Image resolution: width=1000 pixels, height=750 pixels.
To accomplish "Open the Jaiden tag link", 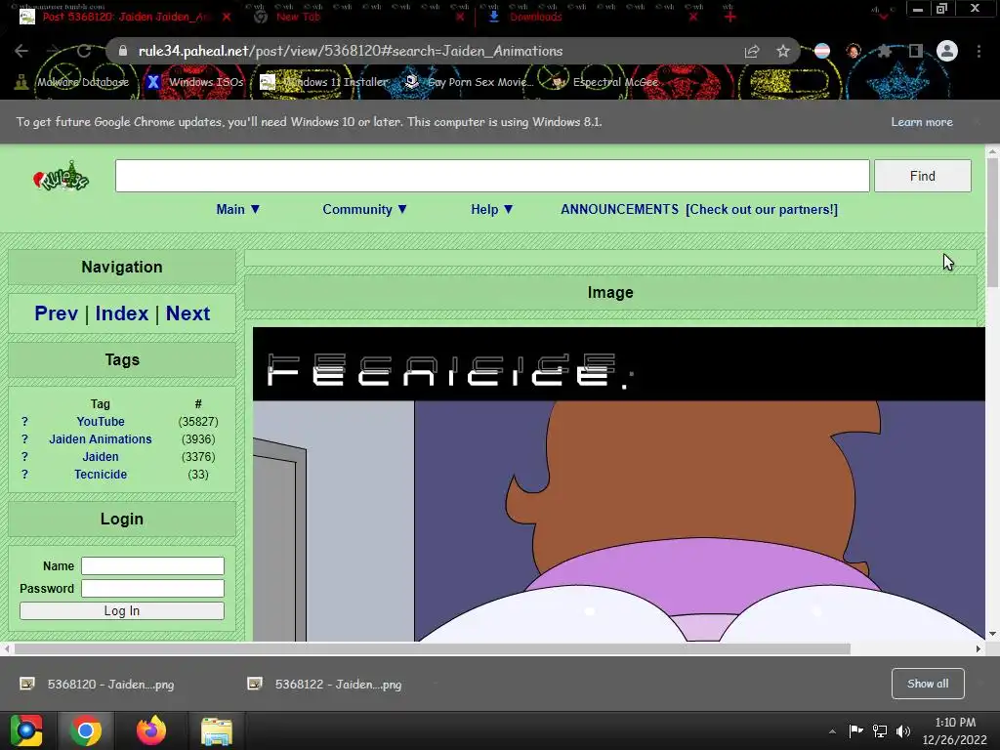I will [101, 457].
